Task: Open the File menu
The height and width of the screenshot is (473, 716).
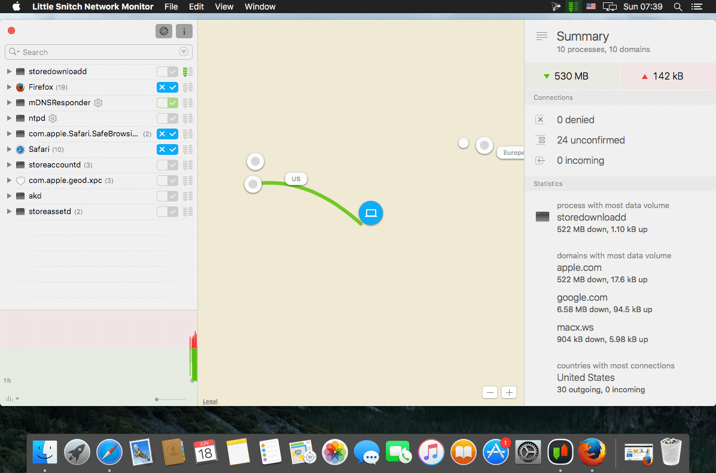Action: pyautogui.click(x=171, y=7)
